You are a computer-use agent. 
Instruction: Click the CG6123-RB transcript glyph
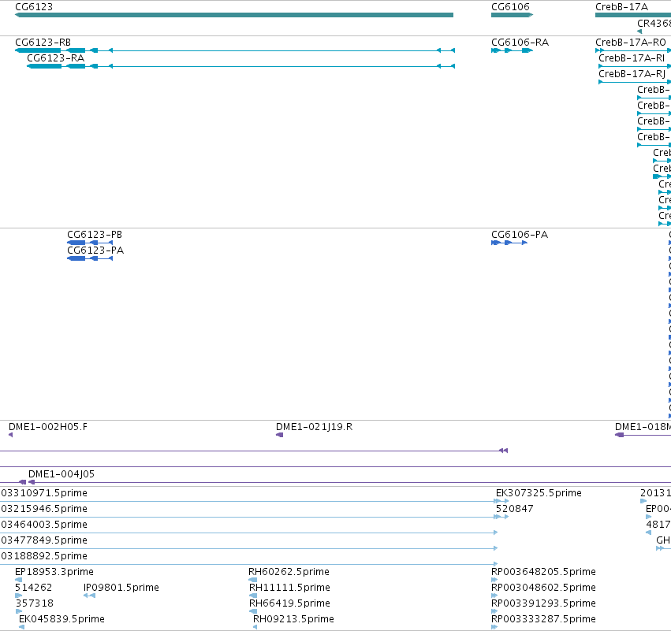tap(235, 50)
